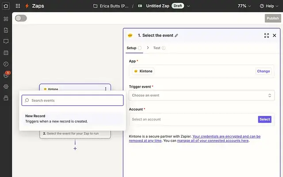The height and width of the screenshot is (177, 283).
Task: Click the Home icon in the sidebar
Action: point(6,6)
